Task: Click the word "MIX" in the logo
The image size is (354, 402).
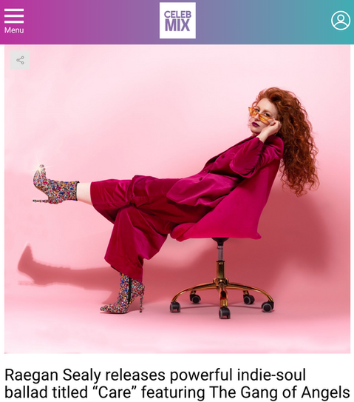Action: [x=177, y=25]
